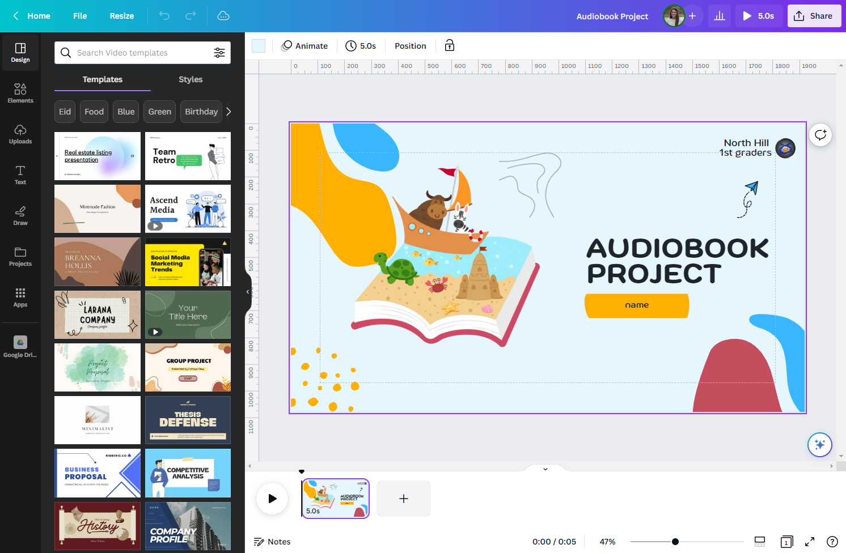The height and width of the screenshot is (553, 846).
Task: Open the search filter options icon
Action: point(219,53)
